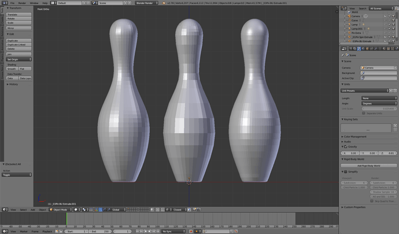Open the 3D viewport Add menu
This screenshot has width=399, height=234.
(33, 210)
